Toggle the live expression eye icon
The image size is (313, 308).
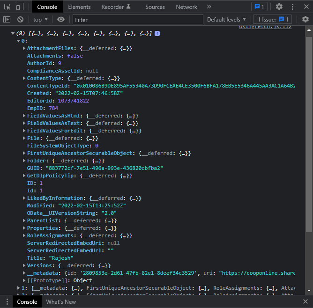coord(61,19)
